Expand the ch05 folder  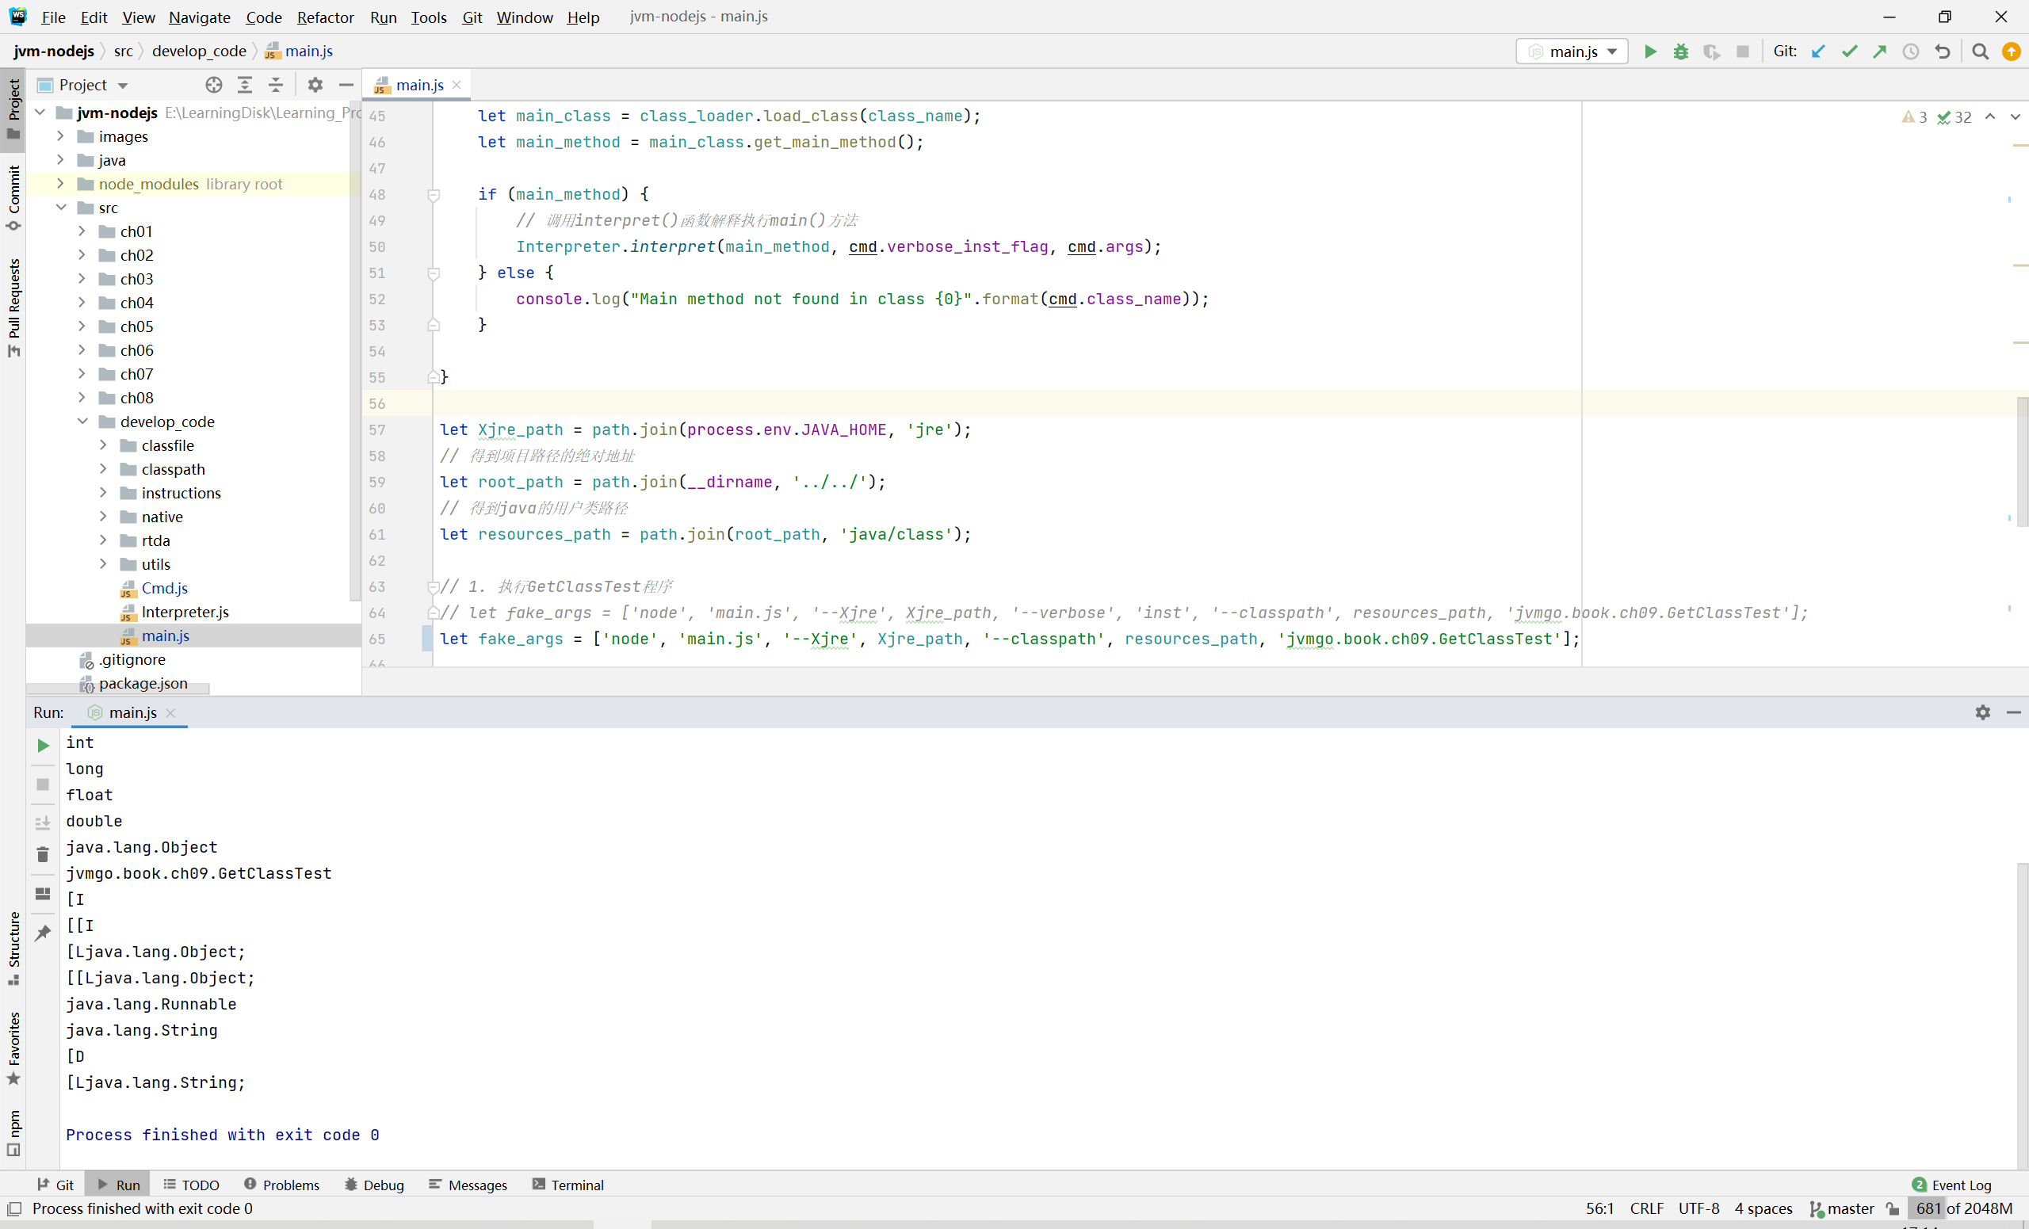click(x=82, y=326)
